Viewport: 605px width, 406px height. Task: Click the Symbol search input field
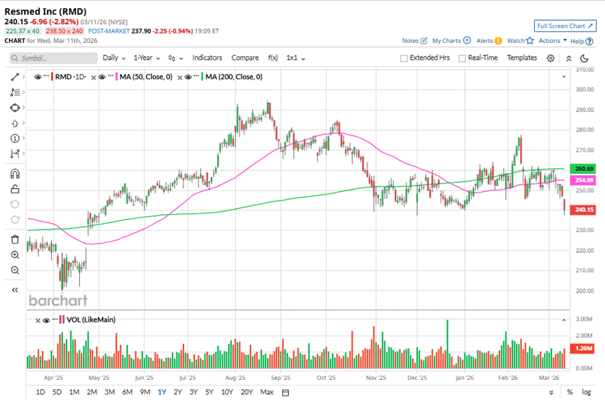click(x=54, y=58)
